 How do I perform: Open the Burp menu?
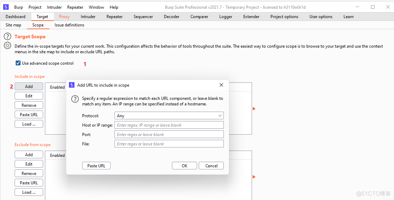(x=18, y=7)
